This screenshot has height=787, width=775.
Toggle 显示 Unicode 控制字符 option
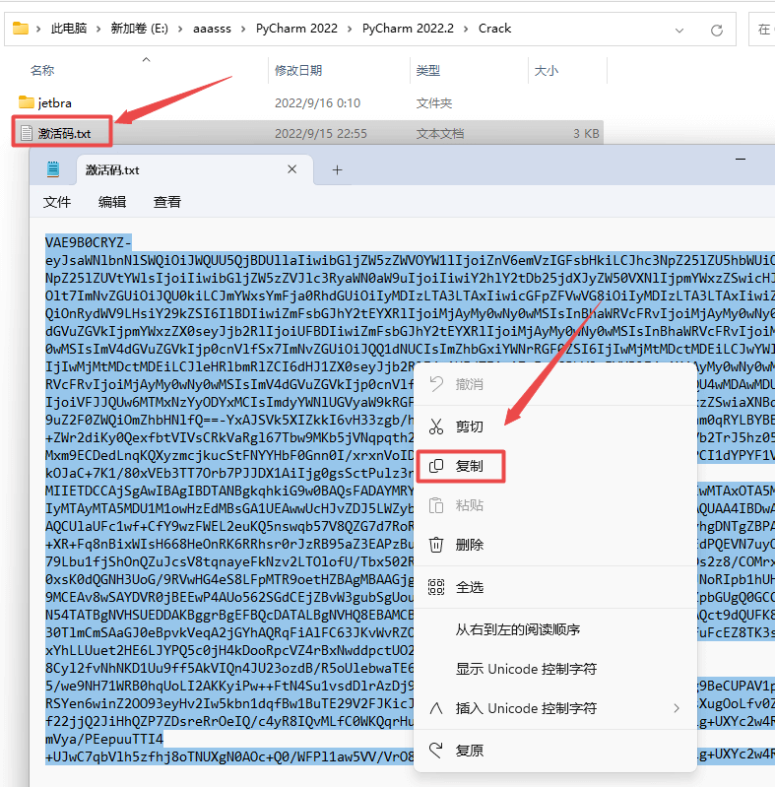526,669
